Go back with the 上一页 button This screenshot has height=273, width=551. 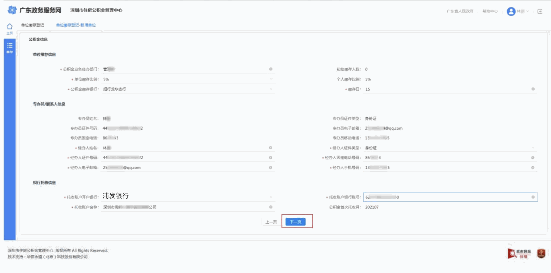(x=271, y=222)
